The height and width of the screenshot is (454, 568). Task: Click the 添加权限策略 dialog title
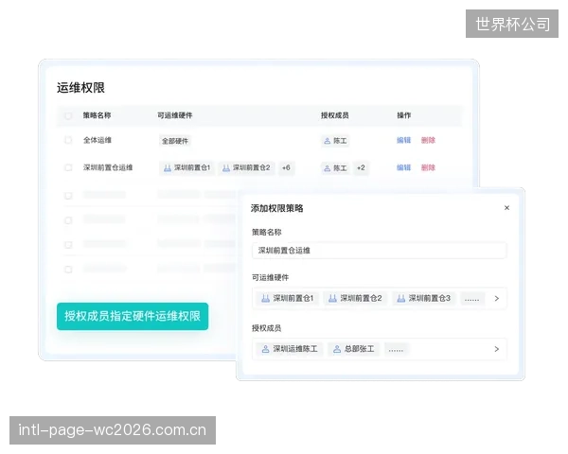click(277, 208)
